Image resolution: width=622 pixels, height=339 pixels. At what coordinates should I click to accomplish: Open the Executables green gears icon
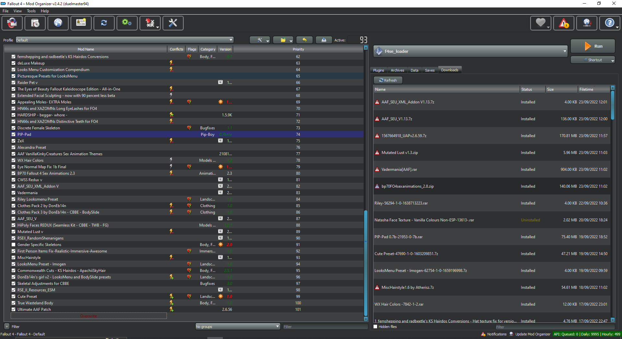127,23
